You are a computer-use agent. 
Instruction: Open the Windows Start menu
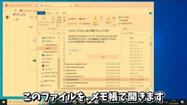pyautogui.click(x=4, y=102)
